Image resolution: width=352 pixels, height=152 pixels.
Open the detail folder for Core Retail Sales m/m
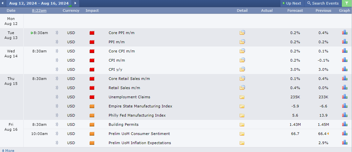pos(242,79)
